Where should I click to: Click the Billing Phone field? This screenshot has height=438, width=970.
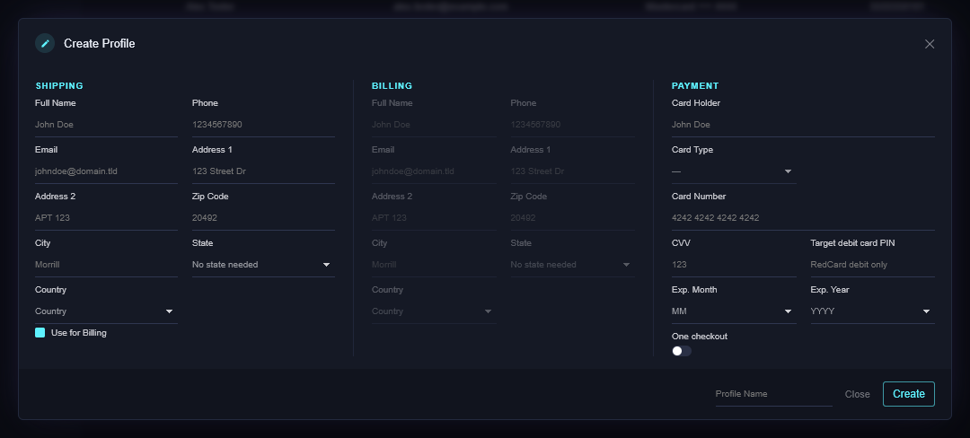[573, 125]
